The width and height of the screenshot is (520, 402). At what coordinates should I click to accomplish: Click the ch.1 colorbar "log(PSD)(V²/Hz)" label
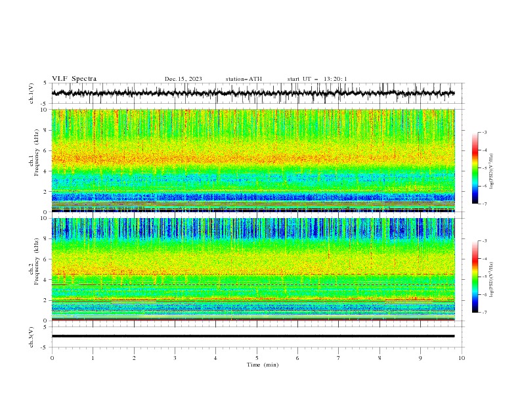[492, 171]
